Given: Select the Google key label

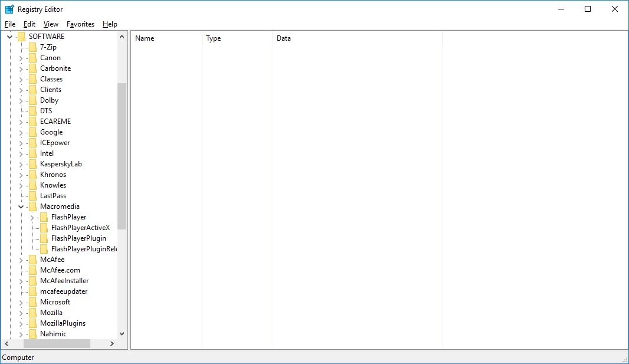Looking at the screenshot, I should [x=51, y=132].
